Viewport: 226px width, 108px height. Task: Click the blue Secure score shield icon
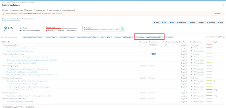click(x=6, y=28)
